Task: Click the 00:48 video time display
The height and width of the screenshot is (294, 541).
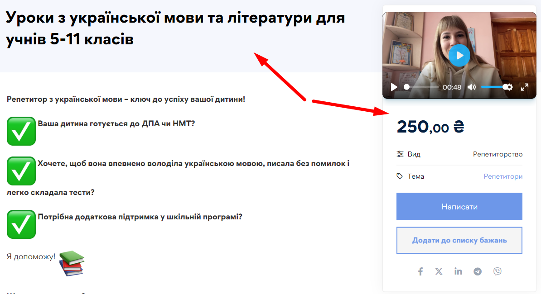Action: coord(452,87)
